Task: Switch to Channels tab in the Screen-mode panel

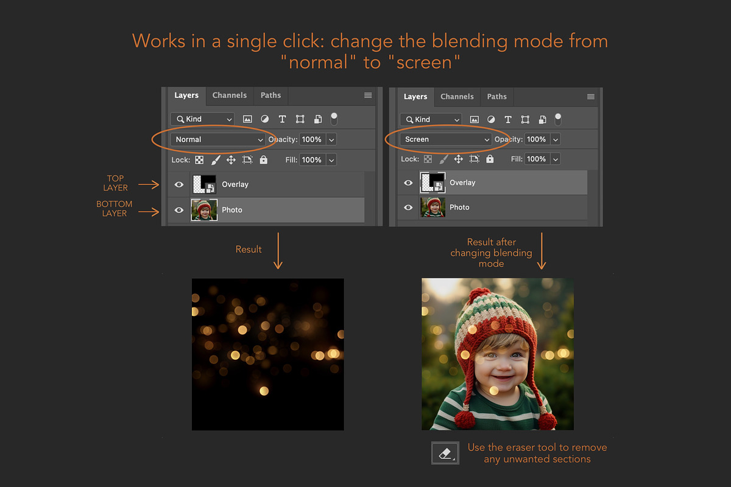Action: point(457,96)
